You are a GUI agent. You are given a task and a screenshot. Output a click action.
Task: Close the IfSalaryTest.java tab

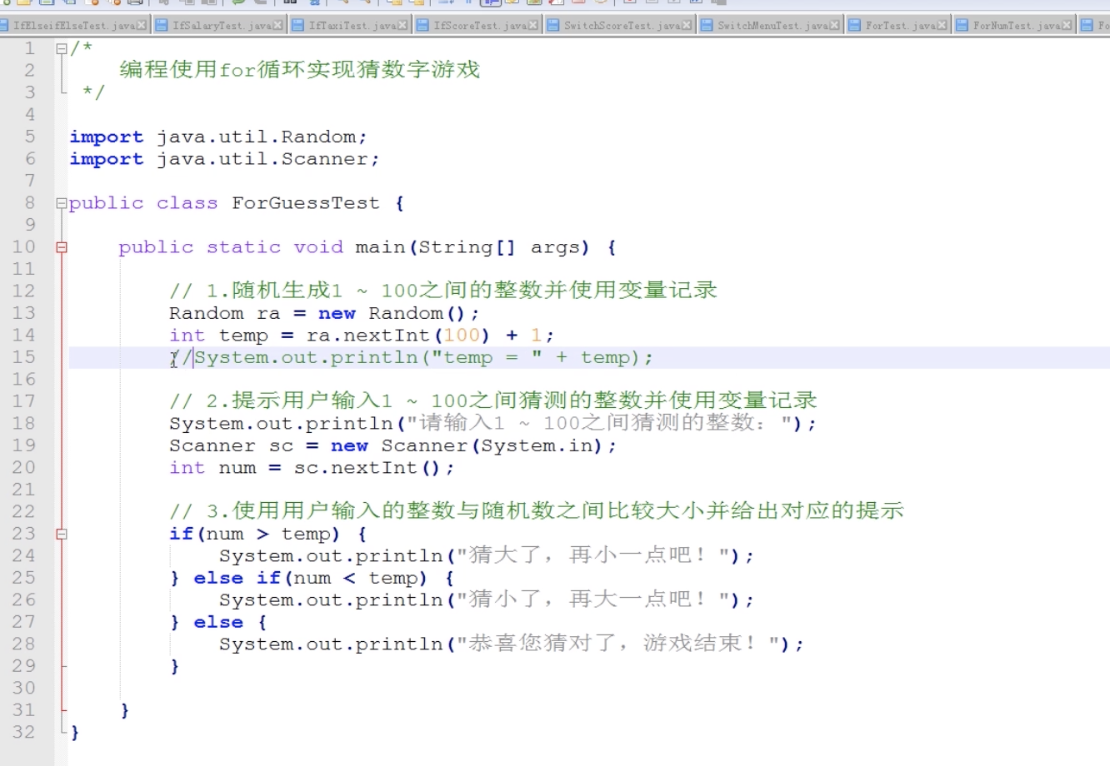coord(278,26)
